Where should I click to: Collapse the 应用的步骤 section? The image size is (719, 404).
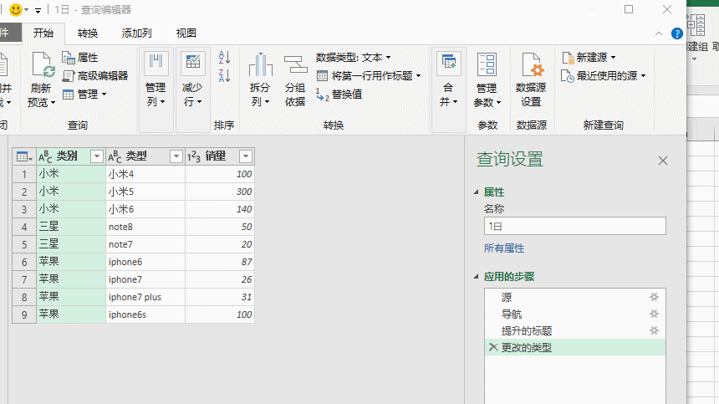476,277
